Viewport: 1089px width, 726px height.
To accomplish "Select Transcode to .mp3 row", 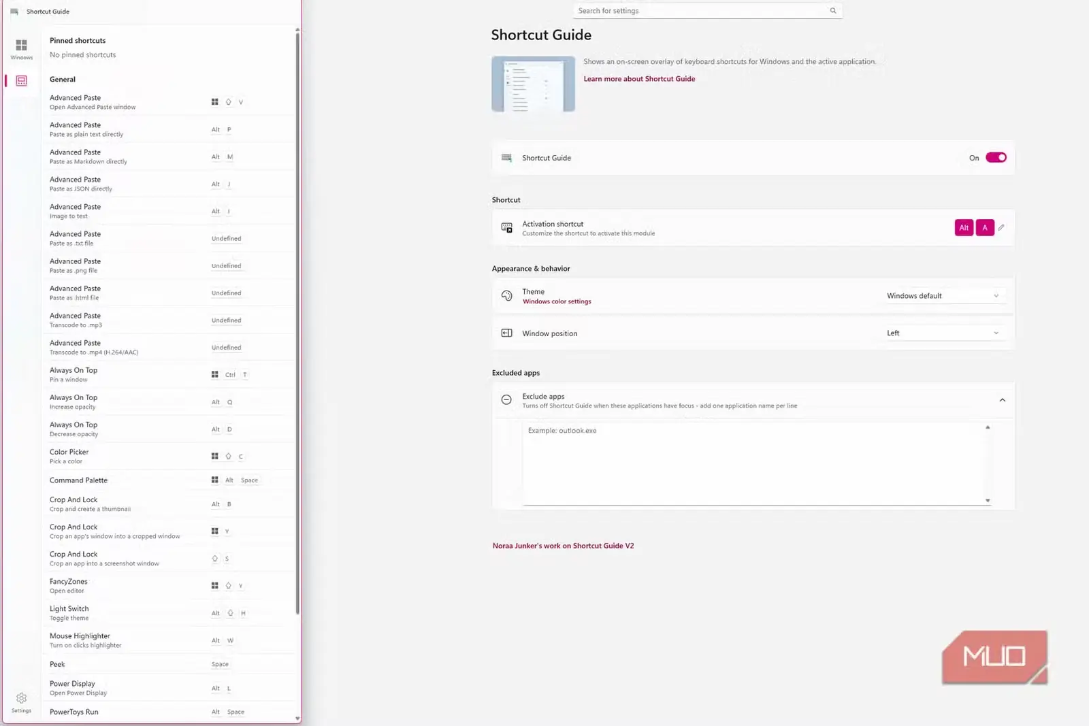I will point(168,320).
